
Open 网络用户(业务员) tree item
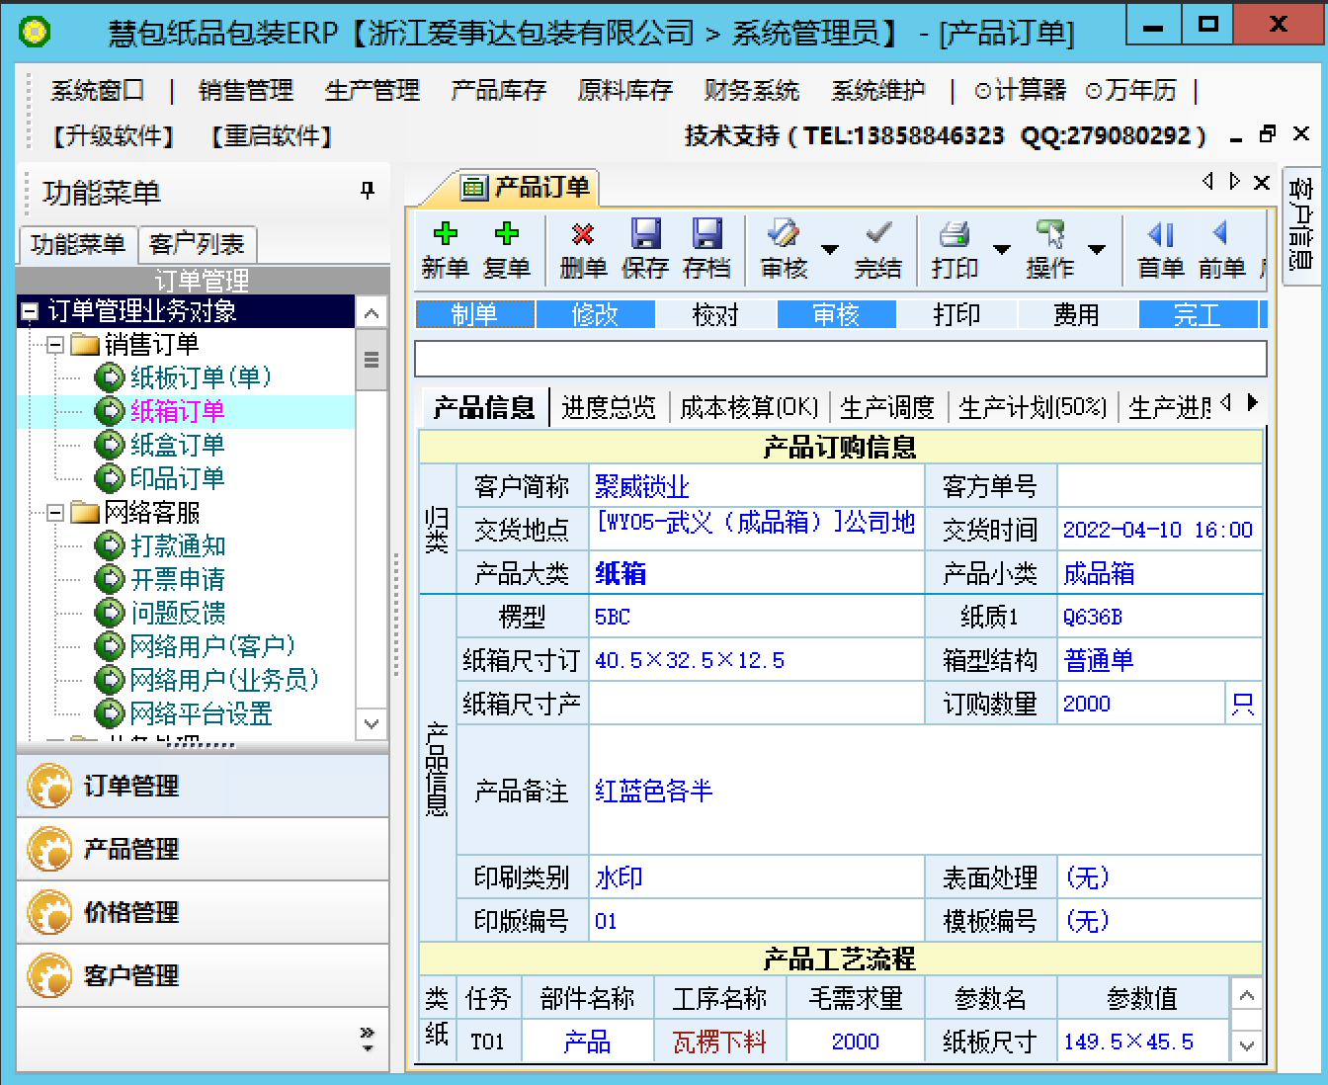[224, 680]
